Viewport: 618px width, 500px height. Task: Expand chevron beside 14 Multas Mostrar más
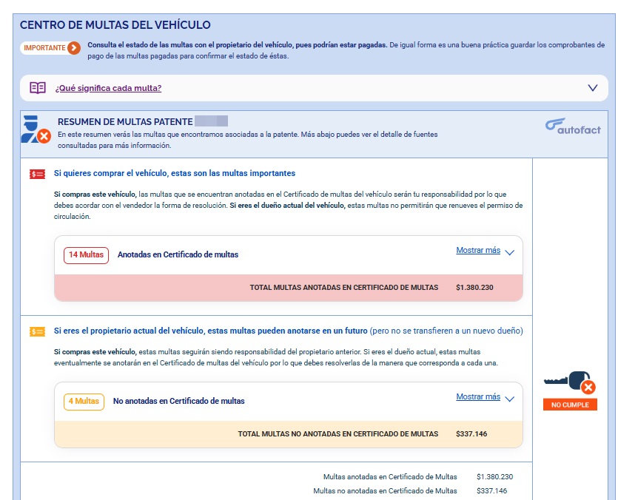coord(509,252)
